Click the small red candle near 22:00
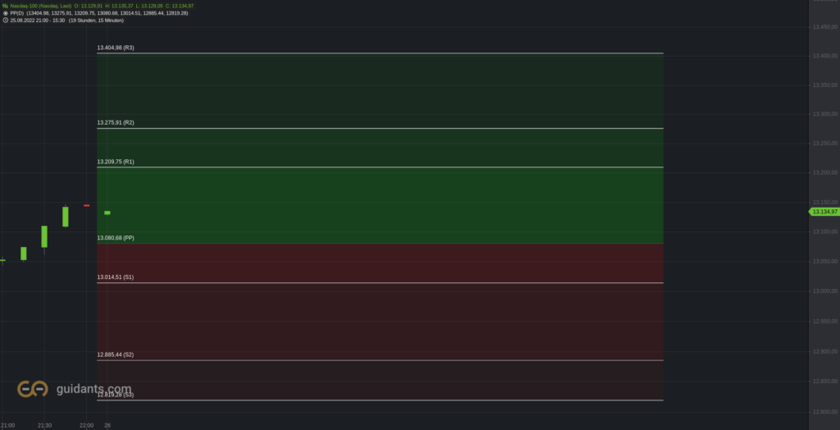Viewport: 840px width, 430px height. 86,205
